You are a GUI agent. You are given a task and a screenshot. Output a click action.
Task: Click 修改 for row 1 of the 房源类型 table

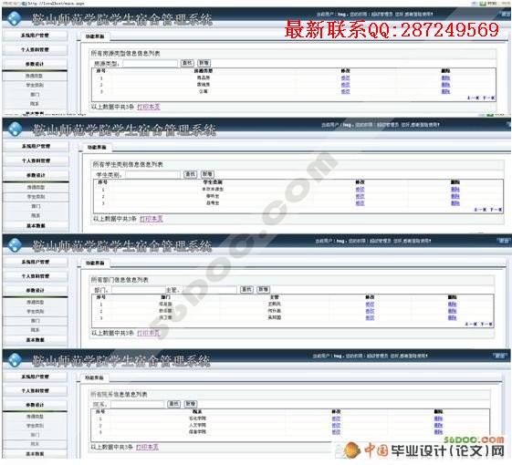pyautogui.click(x=345, y=77)
